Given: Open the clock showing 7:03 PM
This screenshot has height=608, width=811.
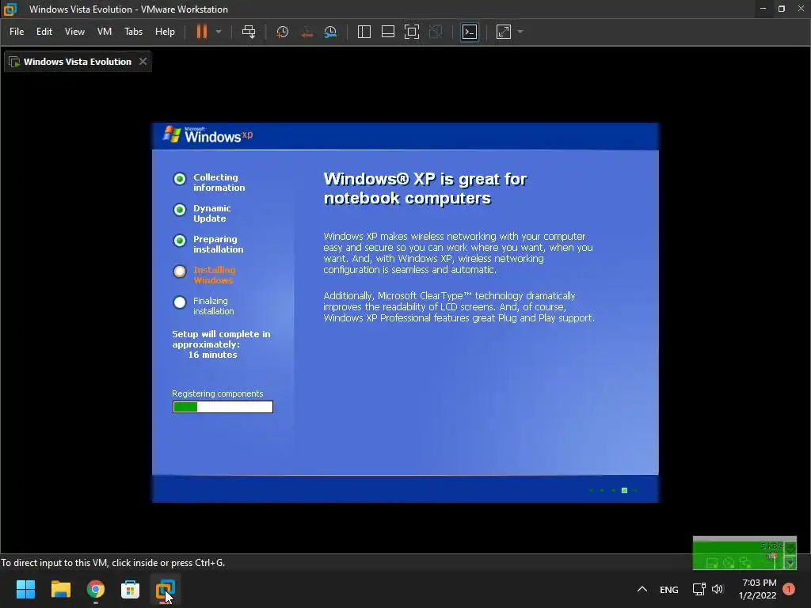Looking at the screenshot, I should click(758, 589).
